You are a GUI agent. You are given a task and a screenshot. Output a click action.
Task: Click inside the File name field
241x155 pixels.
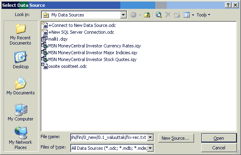point(109,137)
